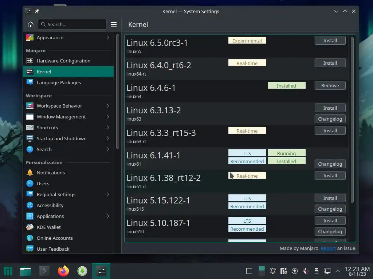
Task: Click the sidebar vertical scrollbar
Action: click(x=118, y=92)
